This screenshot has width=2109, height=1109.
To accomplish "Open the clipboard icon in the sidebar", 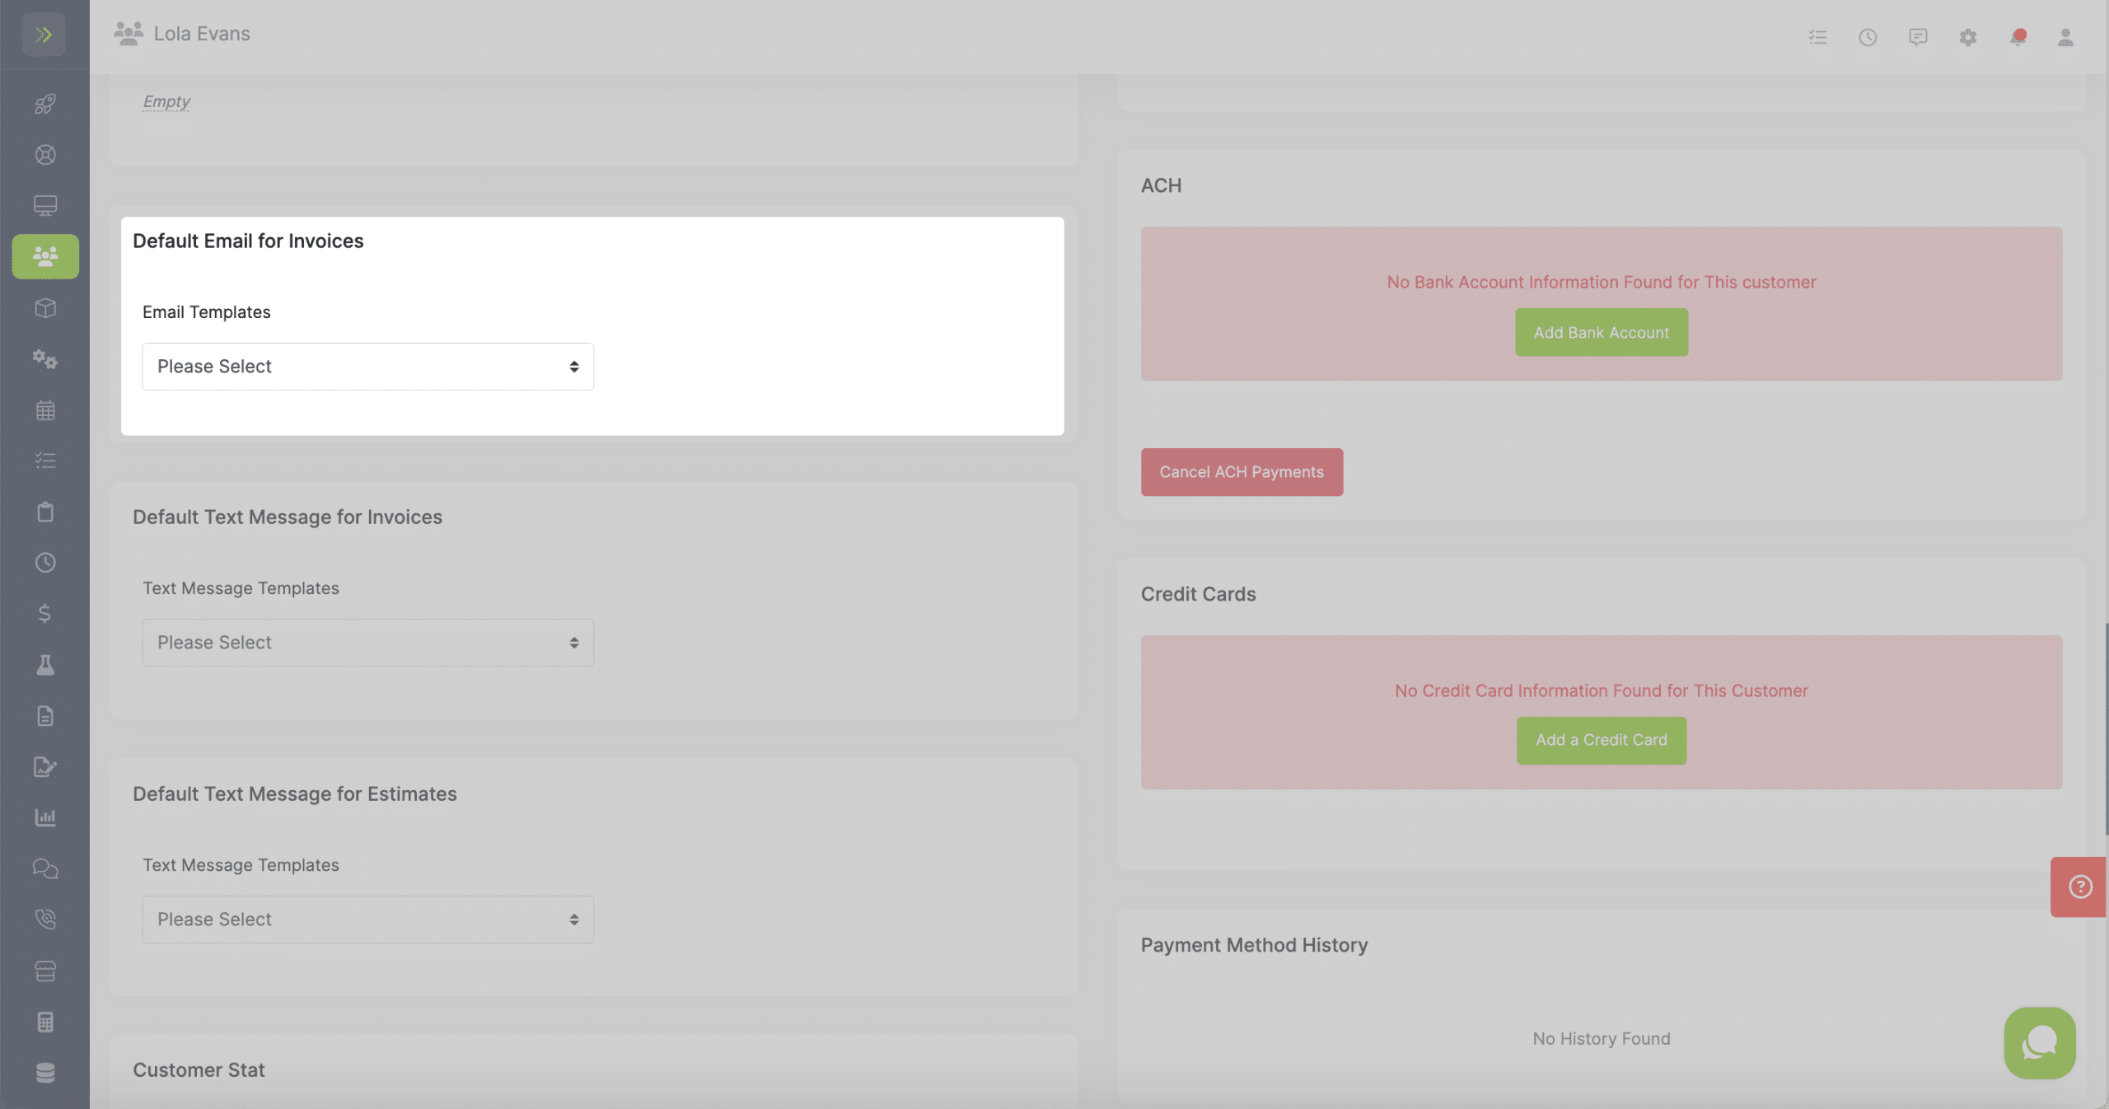I will click(45, 512).
